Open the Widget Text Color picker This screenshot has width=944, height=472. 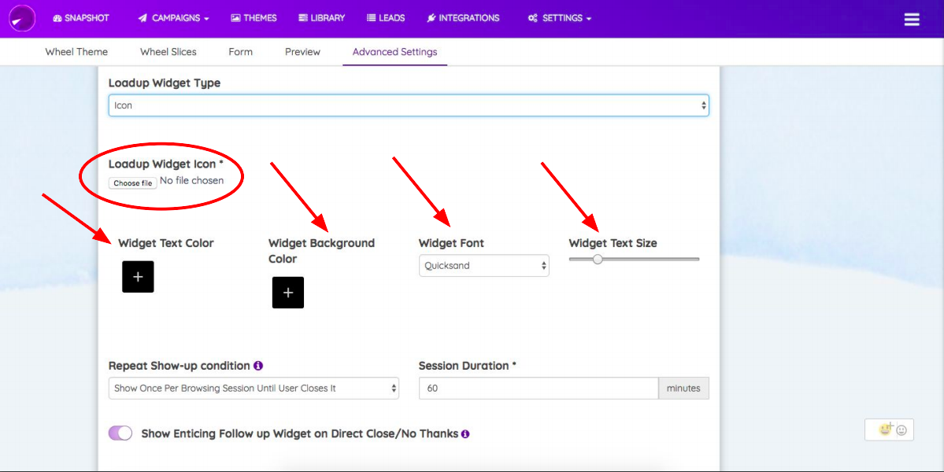click(x=138, y=277)
